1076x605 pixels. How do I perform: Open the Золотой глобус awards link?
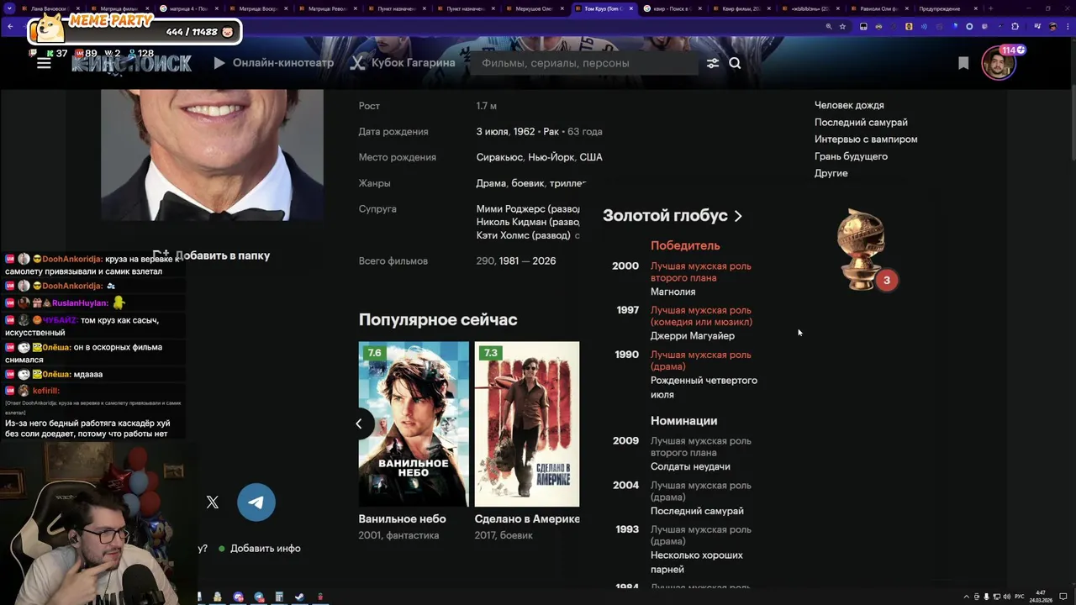point(665,216)
